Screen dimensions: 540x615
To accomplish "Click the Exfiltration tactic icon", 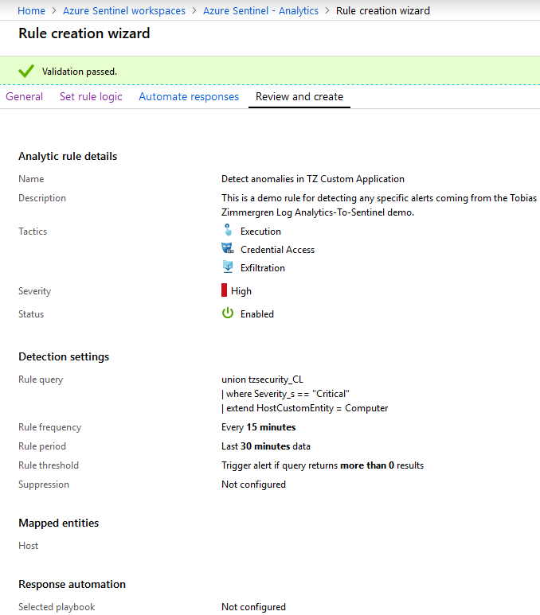I will (228, 267).
